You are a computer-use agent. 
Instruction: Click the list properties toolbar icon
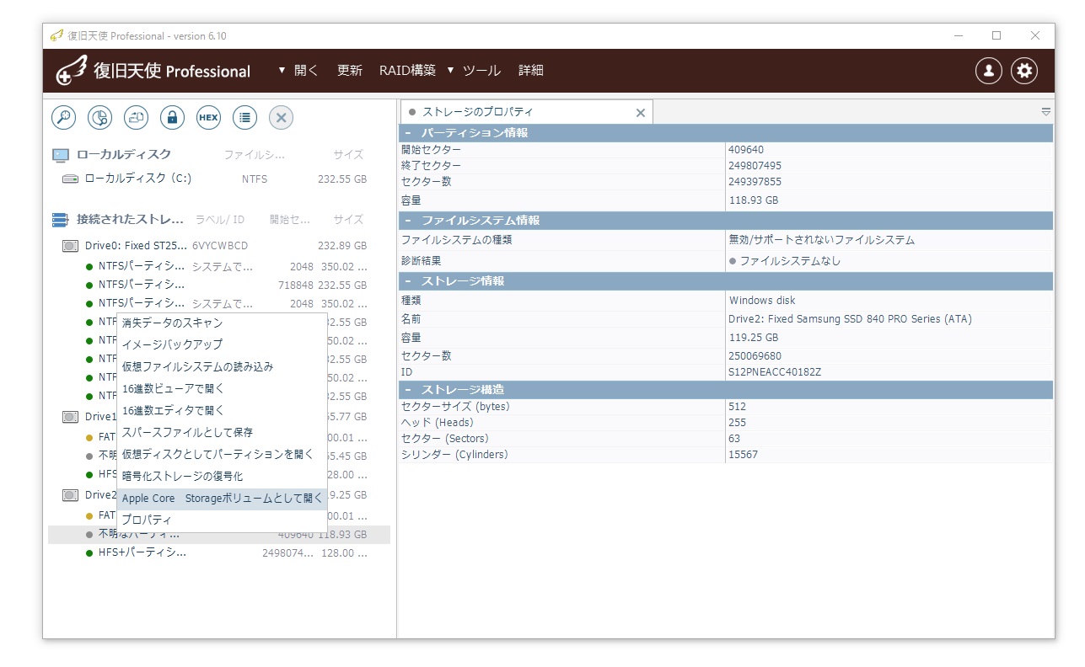tap(244, 117)
